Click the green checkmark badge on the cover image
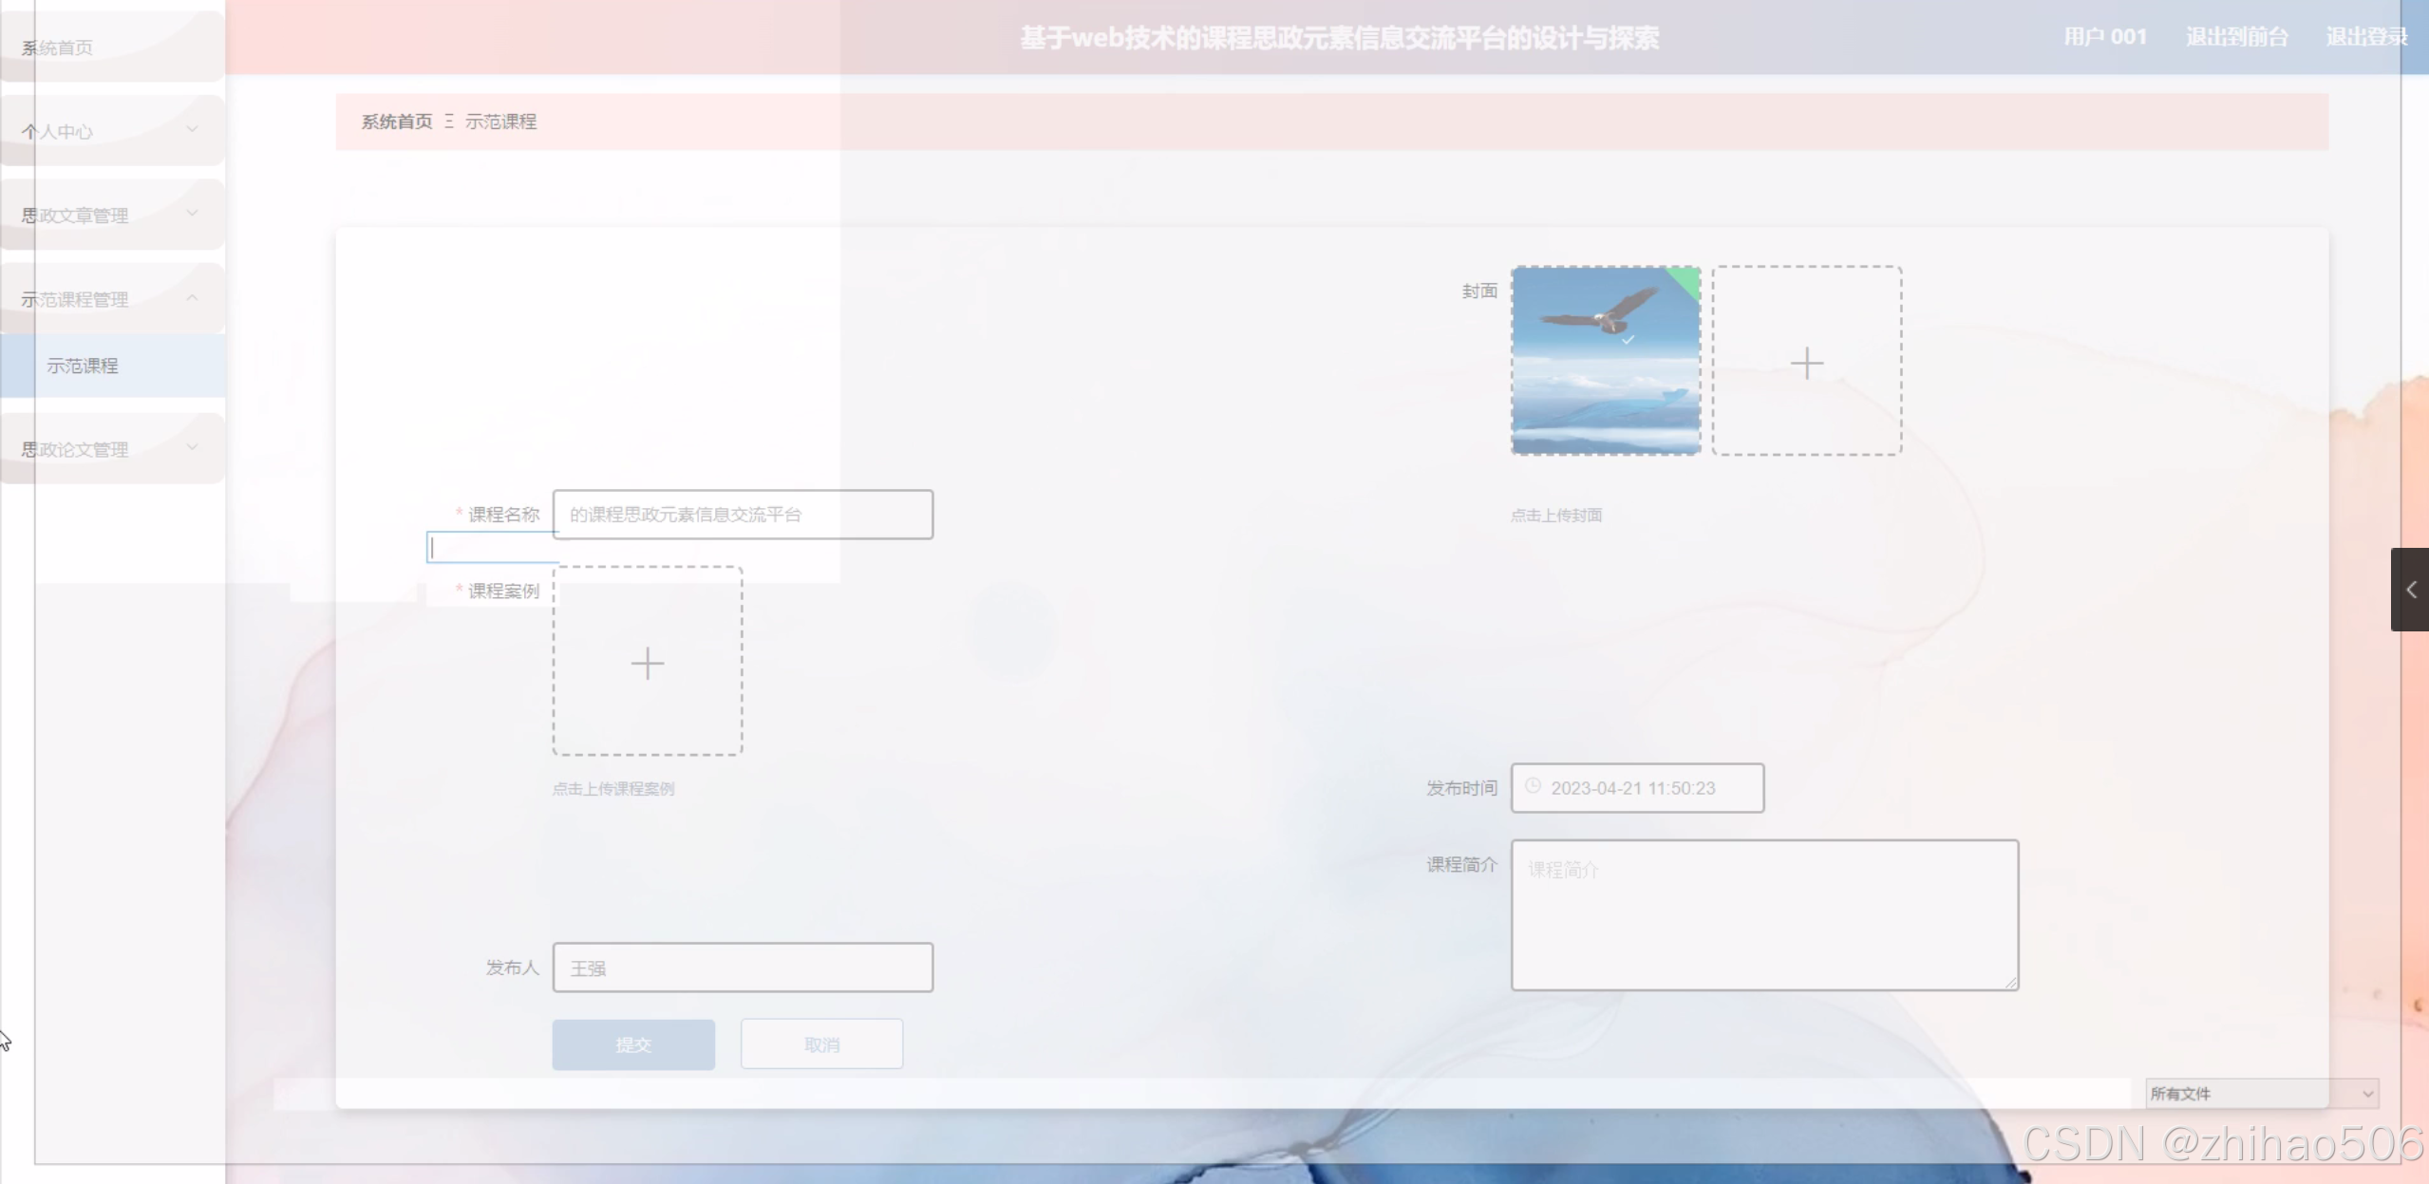 click(1681, 283)
